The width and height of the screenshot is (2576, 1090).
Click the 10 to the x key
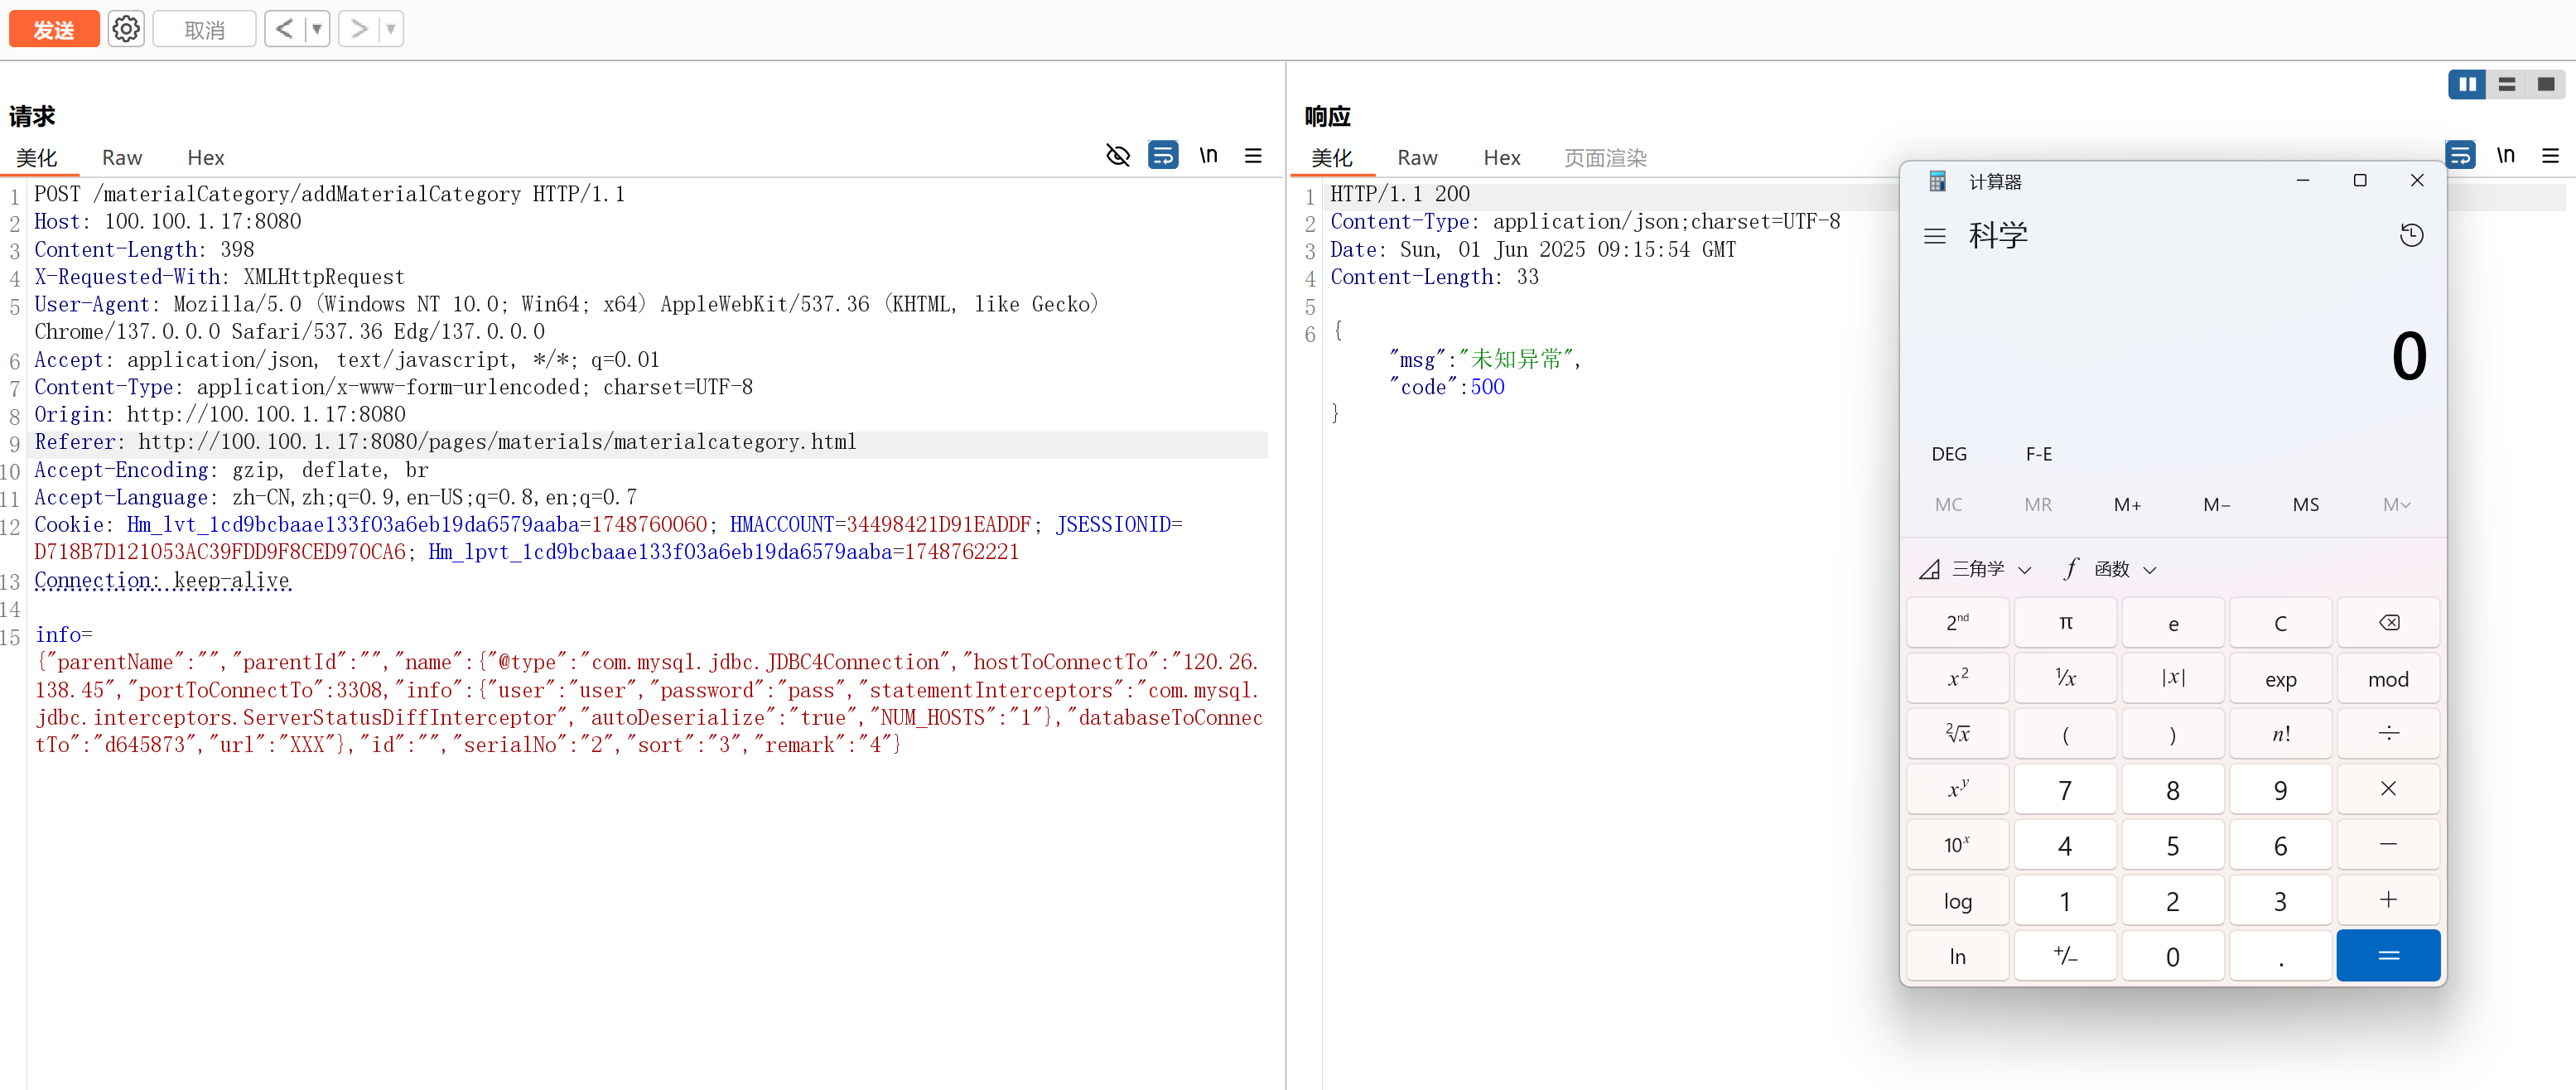point(1957,845)
